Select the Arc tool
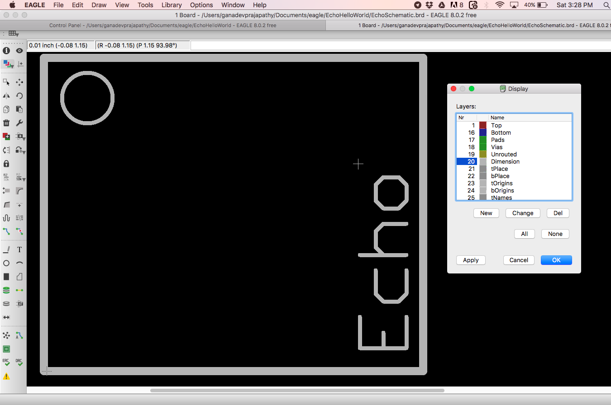This screenshot has width=611, height=405. [x=19, y=263]
